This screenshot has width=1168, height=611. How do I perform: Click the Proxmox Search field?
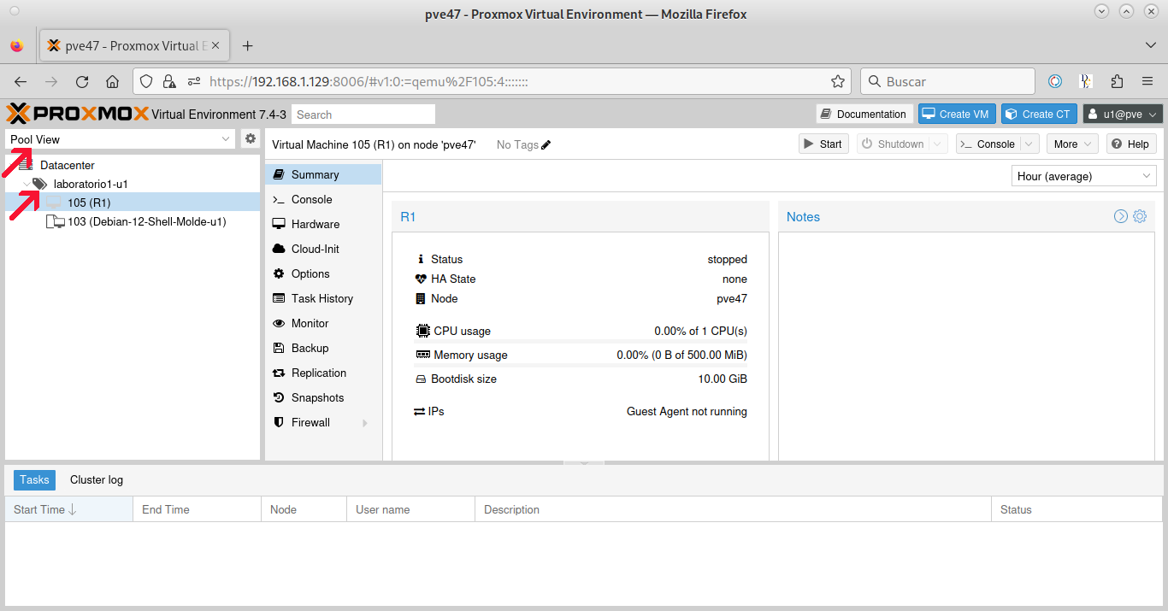[x=363, y=115]
